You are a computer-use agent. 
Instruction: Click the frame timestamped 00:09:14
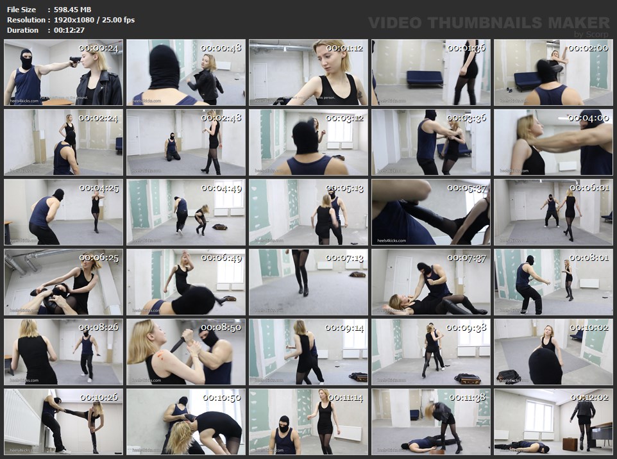[x=308, y=352]
